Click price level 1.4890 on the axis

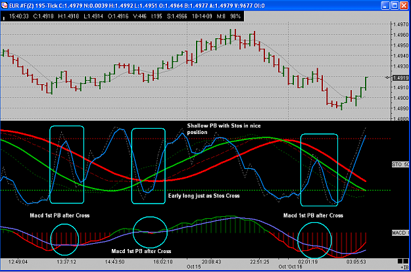pos(400,108)
